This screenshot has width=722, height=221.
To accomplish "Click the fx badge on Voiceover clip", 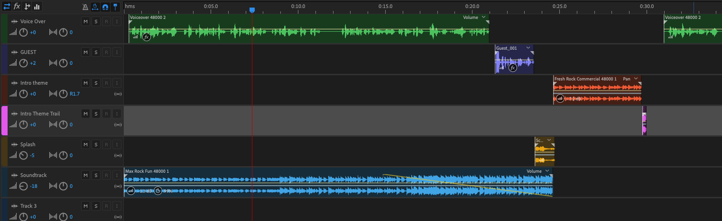I will click(147, 37).
